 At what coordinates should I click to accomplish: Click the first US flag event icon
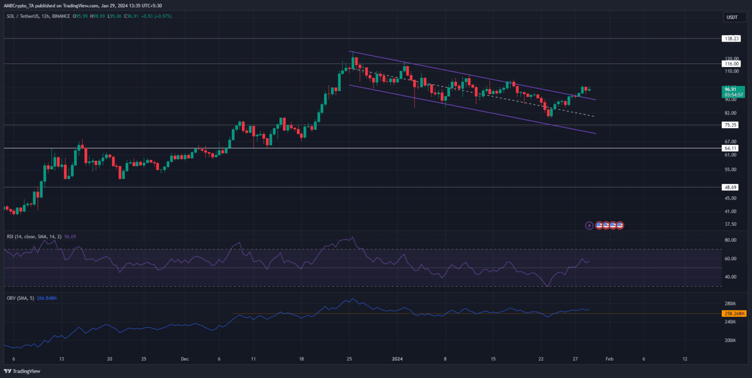pyautogui.click(x=598, y=225)
